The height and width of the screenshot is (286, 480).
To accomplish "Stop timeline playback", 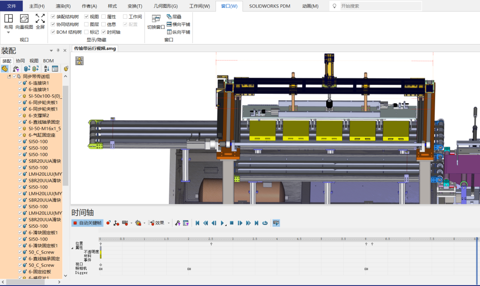I will tap(232, 223).
